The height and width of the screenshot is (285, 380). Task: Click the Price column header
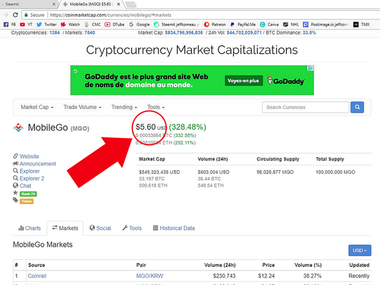pos(268,265)
